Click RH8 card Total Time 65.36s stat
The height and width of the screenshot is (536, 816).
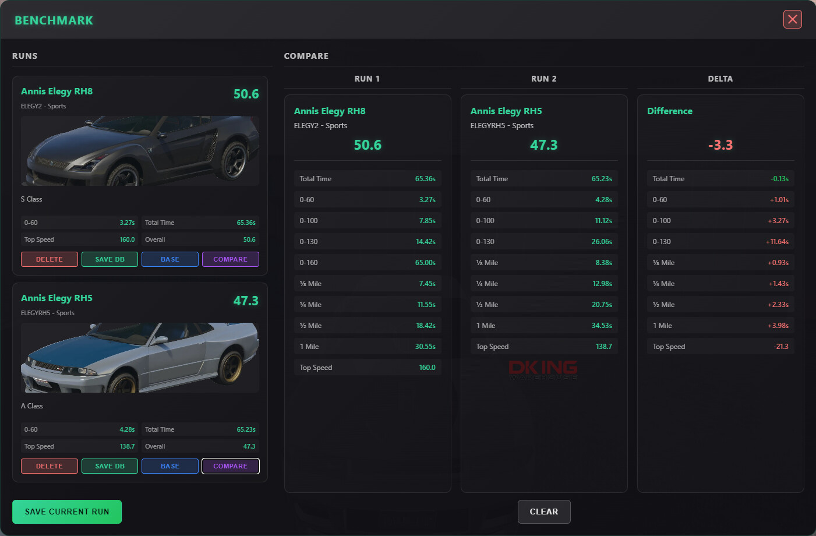[200, 223]
